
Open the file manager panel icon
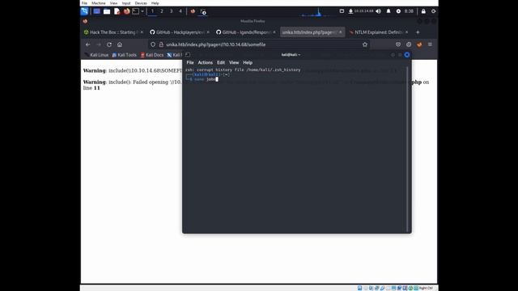(107, 11)
